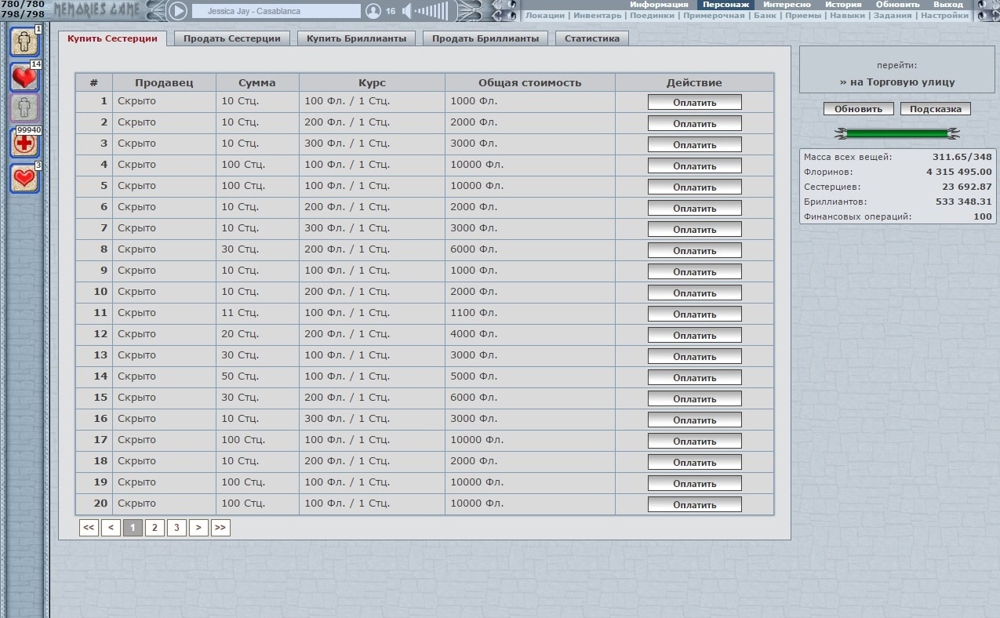The height and width of the screenshot is (618, 1000).
Task: Go to page 2 of the offers
Action: 155,528
